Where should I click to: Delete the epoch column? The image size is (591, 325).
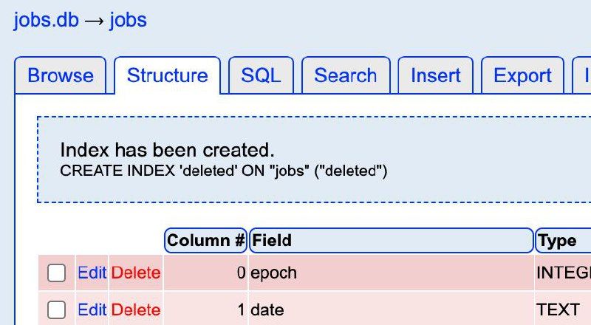[136, 273]
